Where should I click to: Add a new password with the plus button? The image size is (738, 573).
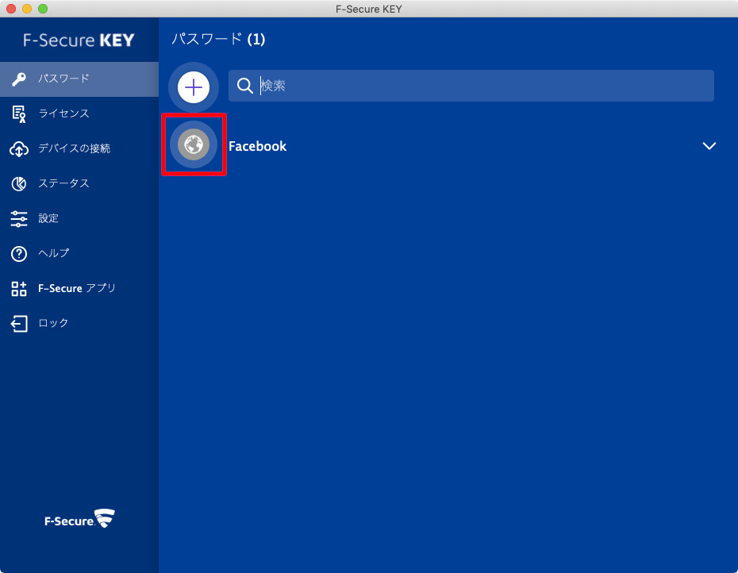click(x=194, y=87)
